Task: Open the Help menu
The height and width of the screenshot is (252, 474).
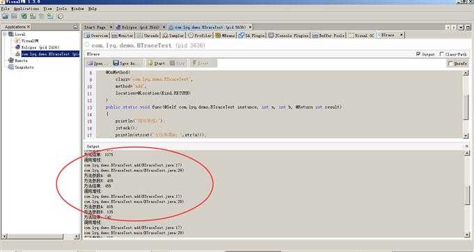Action: coord(92,9)
